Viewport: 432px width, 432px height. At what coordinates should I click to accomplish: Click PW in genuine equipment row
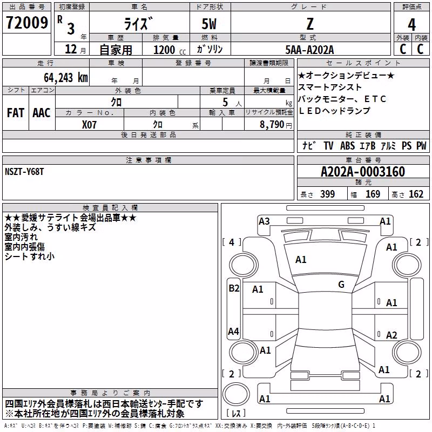(x=421, y=145)
